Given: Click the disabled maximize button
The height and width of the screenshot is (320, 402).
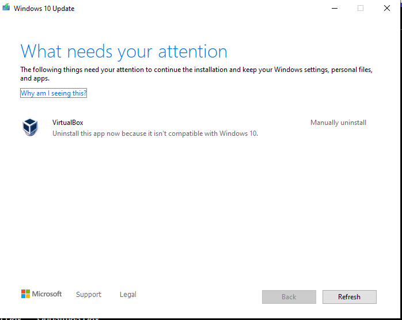Looking at the screenshot, I should point(361,8).
